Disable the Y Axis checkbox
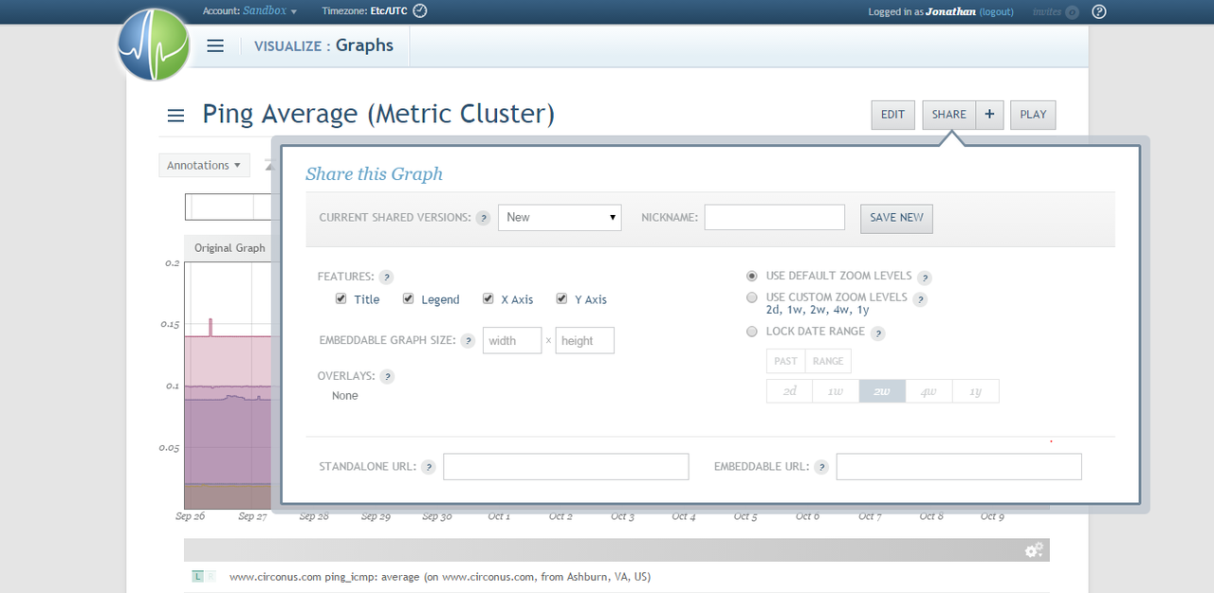Image resolution: width=1214 pixels, height=593 pixels. (x=560, y=298)
